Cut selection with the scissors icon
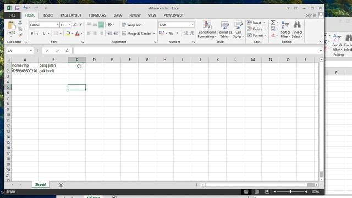 point(20,23)
